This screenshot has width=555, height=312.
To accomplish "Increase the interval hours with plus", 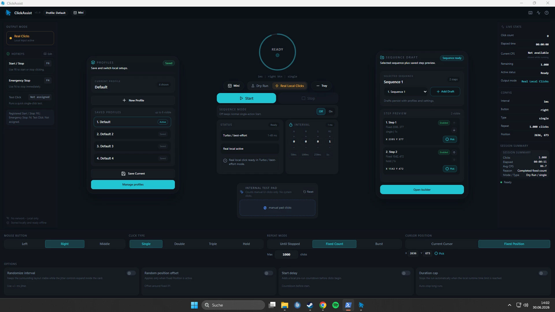I will tap(294, 137).
